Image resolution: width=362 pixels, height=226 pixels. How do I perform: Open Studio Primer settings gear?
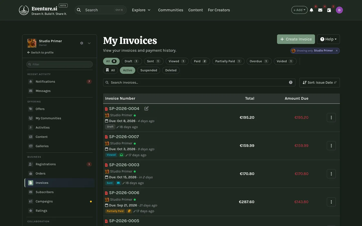82,43
